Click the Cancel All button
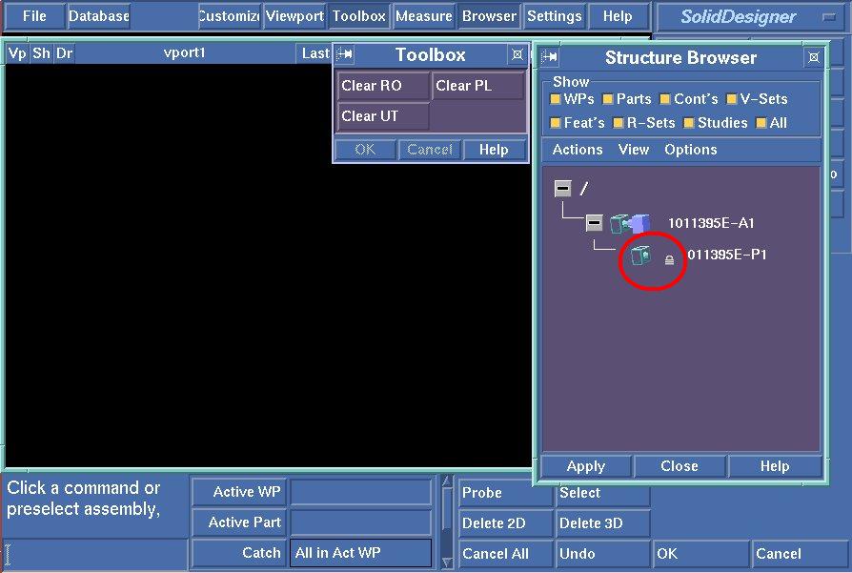The width and height of the screenshot is (852, 573). pos(506,553)
